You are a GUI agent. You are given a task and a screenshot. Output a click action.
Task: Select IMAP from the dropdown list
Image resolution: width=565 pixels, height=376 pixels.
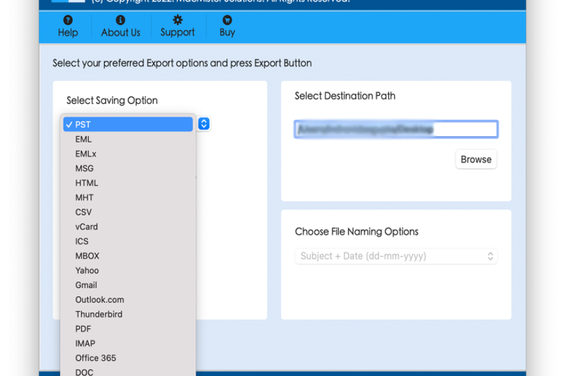(x=85, y=344)
